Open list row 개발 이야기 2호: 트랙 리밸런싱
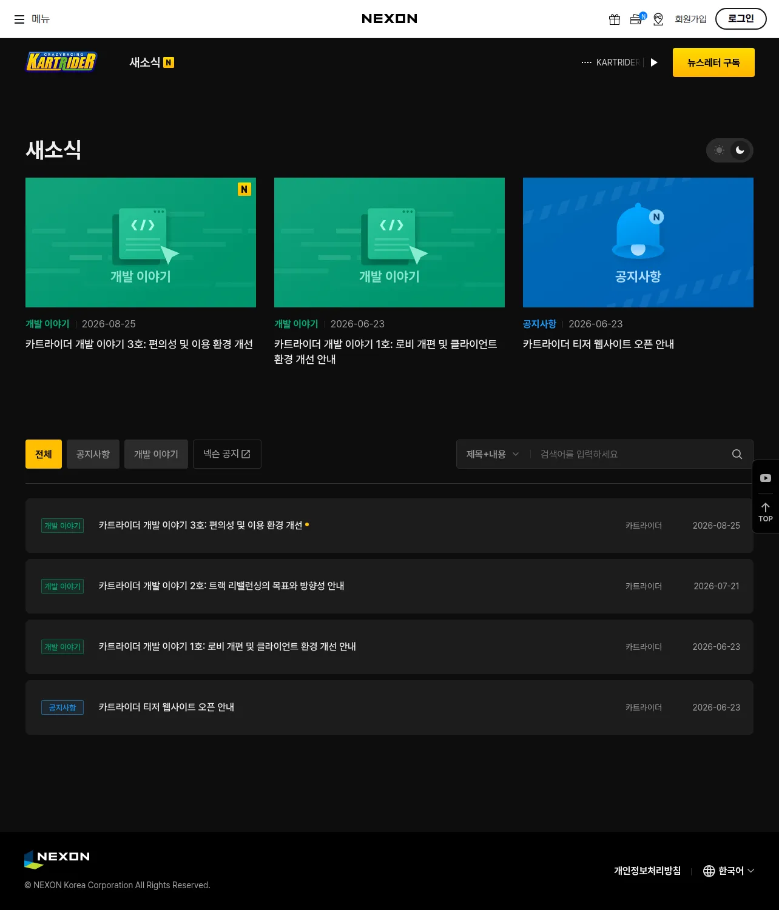The width and height of the screenshot is (779, 910). tap(389, 586)
